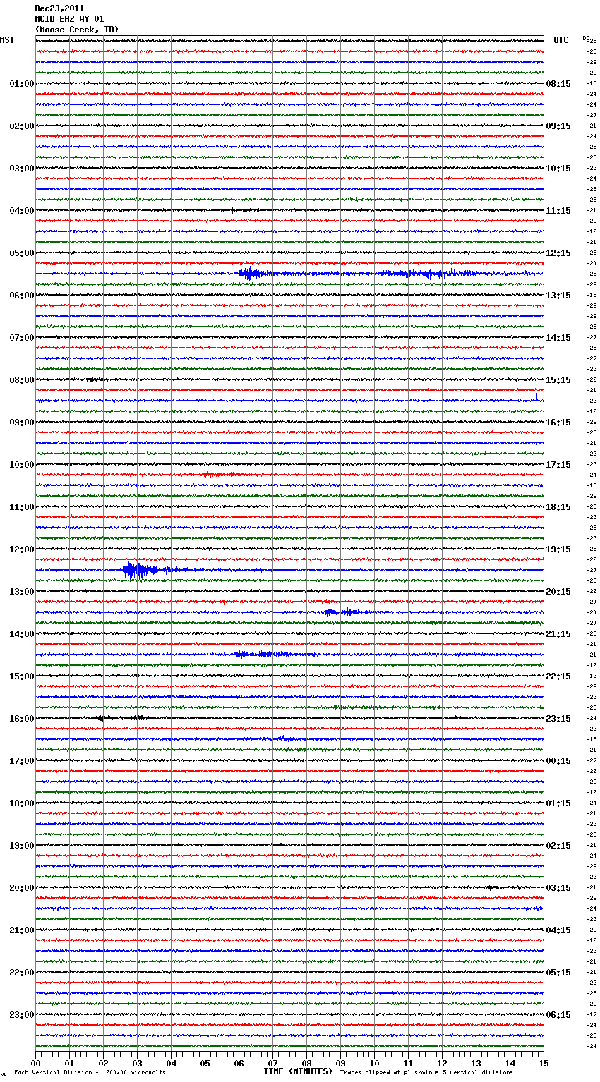Screen dimensions: 600x1082
Task: Click the small blue event on the 16:30 MST trace
Action: click(x=284, y=738)
